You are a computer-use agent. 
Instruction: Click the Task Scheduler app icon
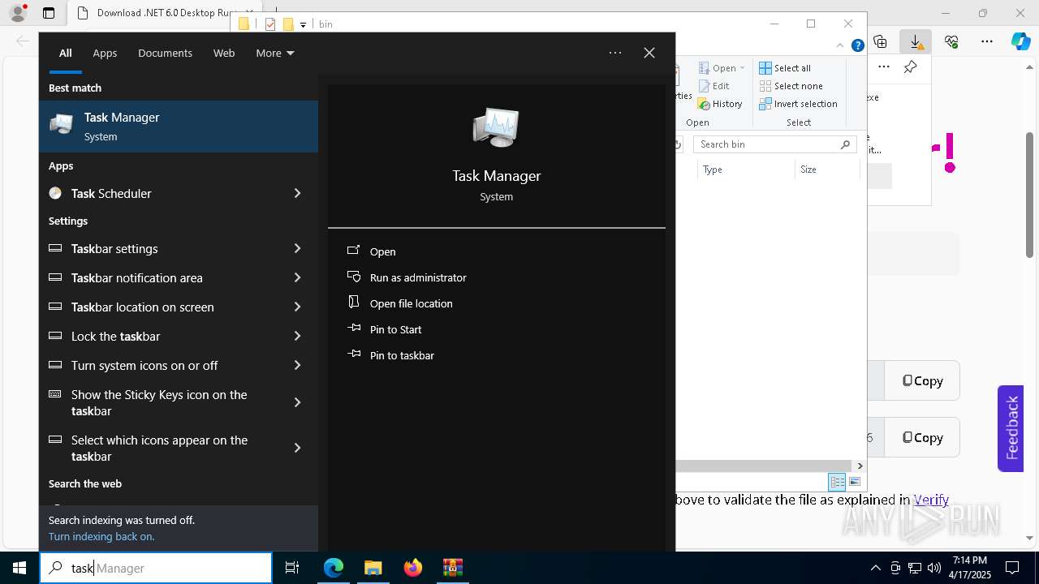(x=55, y=193)
